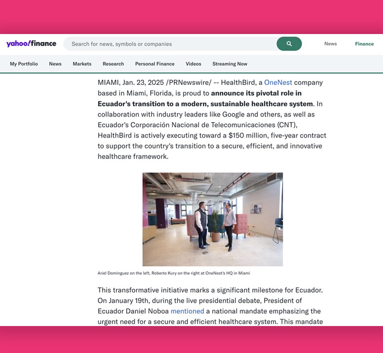Image resolution: width=383 pixels, height=353 pixels.
Task: Click the Yahoo Finance logo
Action: tap(31, 44)
